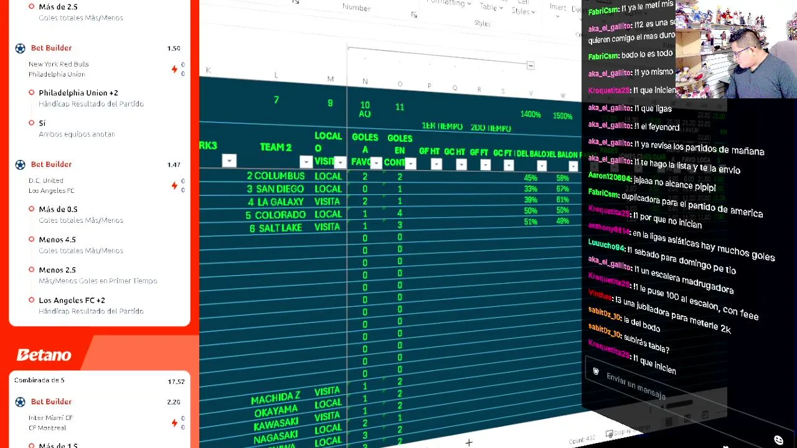The height and width of the screenshot is (448, 797).
Task: Click the 'Combinada de 5' heading
Action: coord(39,380)
